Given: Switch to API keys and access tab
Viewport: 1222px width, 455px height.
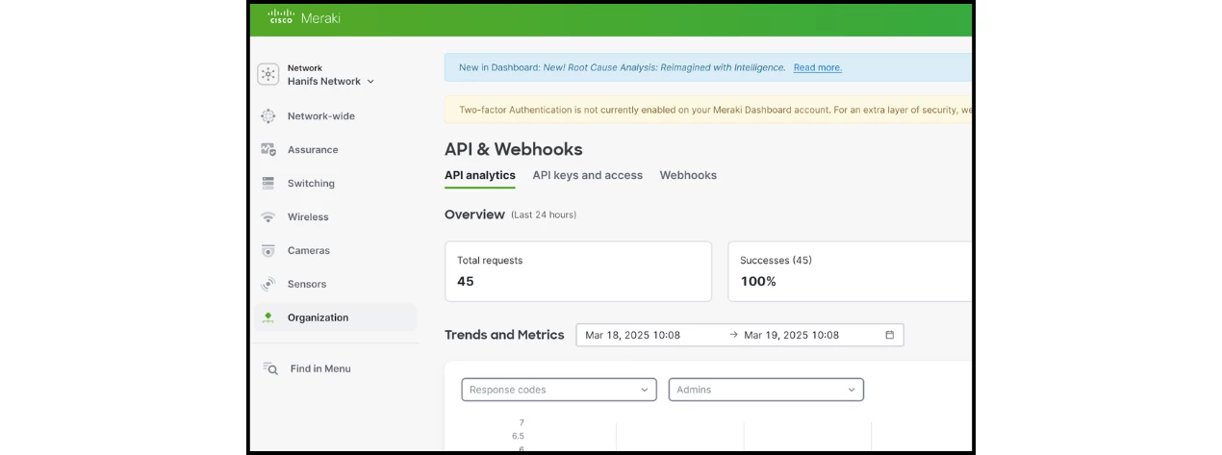Looking at the screenshot, I should 588,175.
